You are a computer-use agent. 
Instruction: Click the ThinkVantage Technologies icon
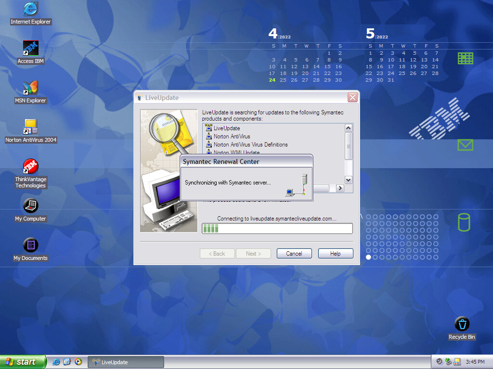[31, 167]
